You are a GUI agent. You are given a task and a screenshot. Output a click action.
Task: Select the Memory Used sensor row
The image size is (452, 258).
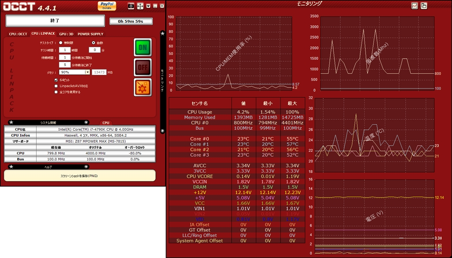coord(237,118)
